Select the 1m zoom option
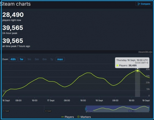This screenshot has height=120, width=154. (x=29, y=59)
